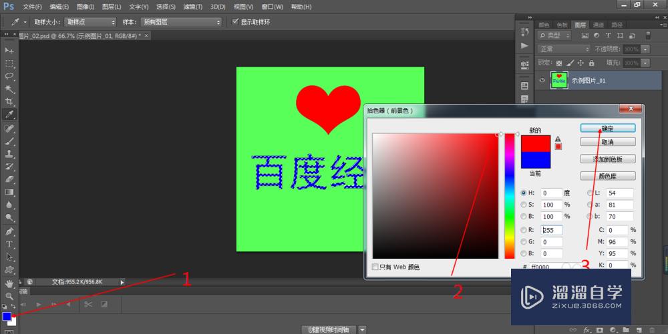Screen dimensions: 668x334
Task: Select the Magic Wand tool
Action: click(9, 89)
